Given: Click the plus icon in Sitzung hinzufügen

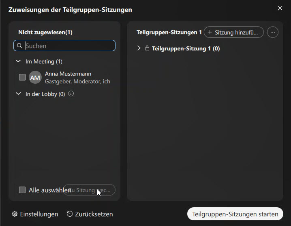Looking at the screenshot, I should 210,32.
